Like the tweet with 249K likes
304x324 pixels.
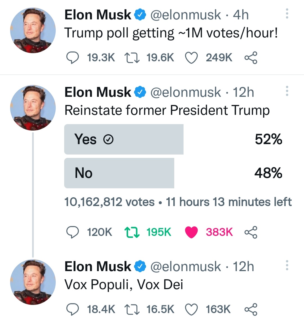pos(191,58)
